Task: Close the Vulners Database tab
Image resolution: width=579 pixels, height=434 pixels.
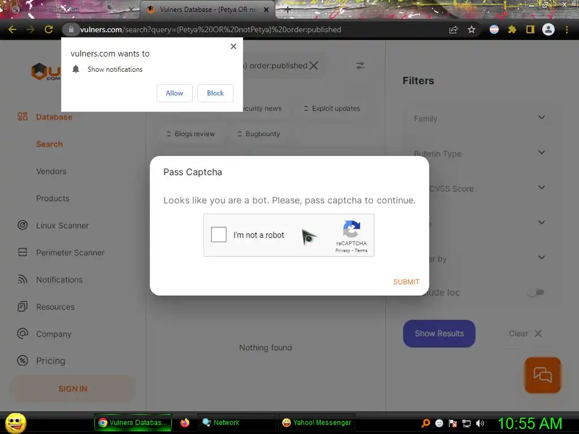Action: tap(266, 10)
